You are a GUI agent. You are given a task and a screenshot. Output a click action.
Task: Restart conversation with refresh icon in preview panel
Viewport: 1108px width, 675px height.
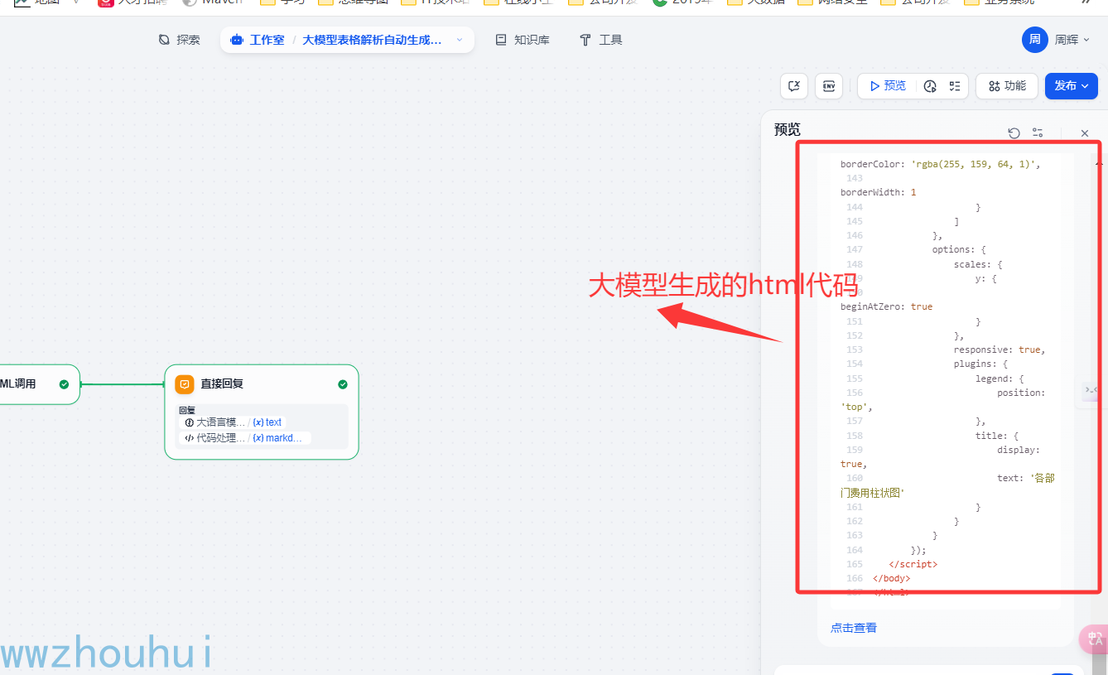1014,133
